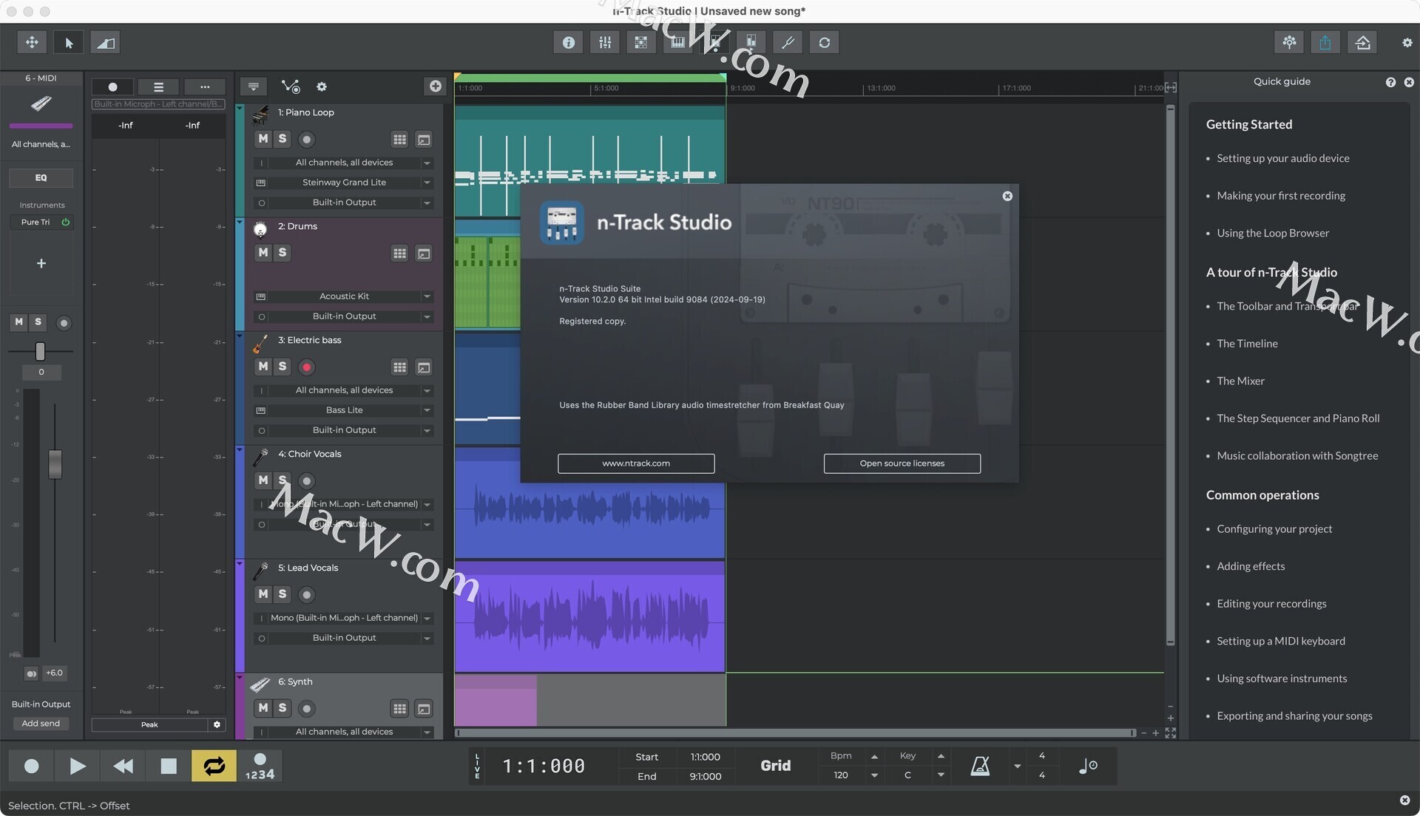Open Piano Loop step sequencer grid icon
1420x816 pixels.
pyautogui.click(x=399, y=139)
